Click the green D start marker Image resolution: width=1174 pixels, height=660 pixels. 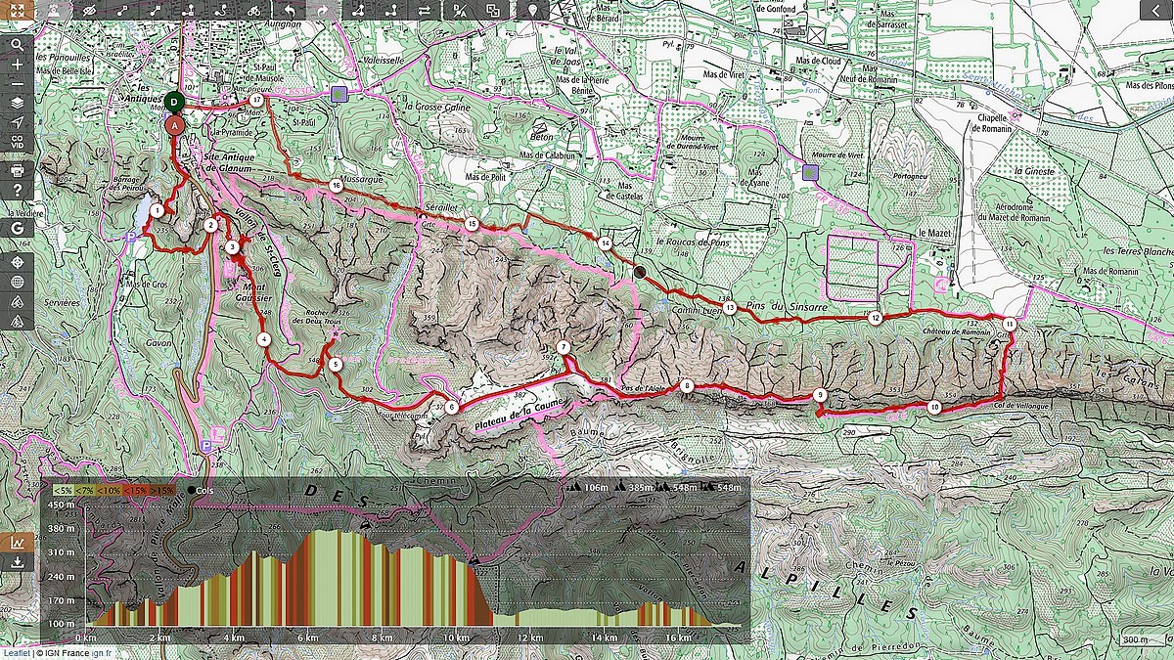[x=174, y=102]
